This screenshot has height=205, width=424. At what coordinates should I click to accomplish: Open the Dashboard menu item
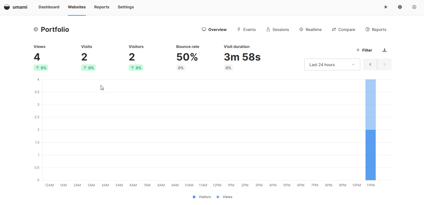pos(49,7)
